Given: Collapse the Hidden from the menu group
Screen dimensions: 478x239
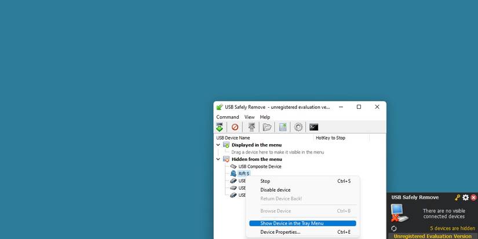Looking at the screenshot, I should click(x=218, y=159).
